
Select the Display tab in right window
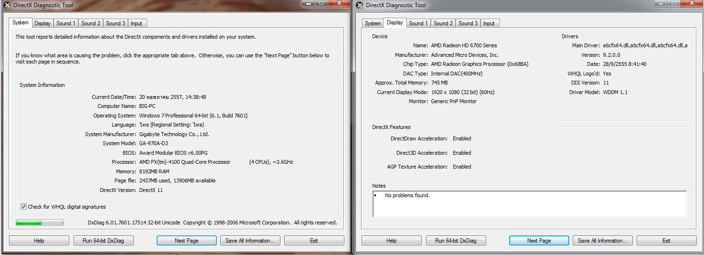tap(395, 22)
